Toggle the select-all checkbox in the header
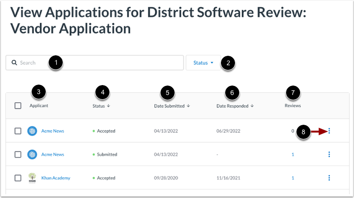The width and height of the screenshot is (354, 198). coord(18,105)
